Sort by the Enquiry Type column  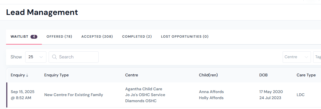click(56, 75)
